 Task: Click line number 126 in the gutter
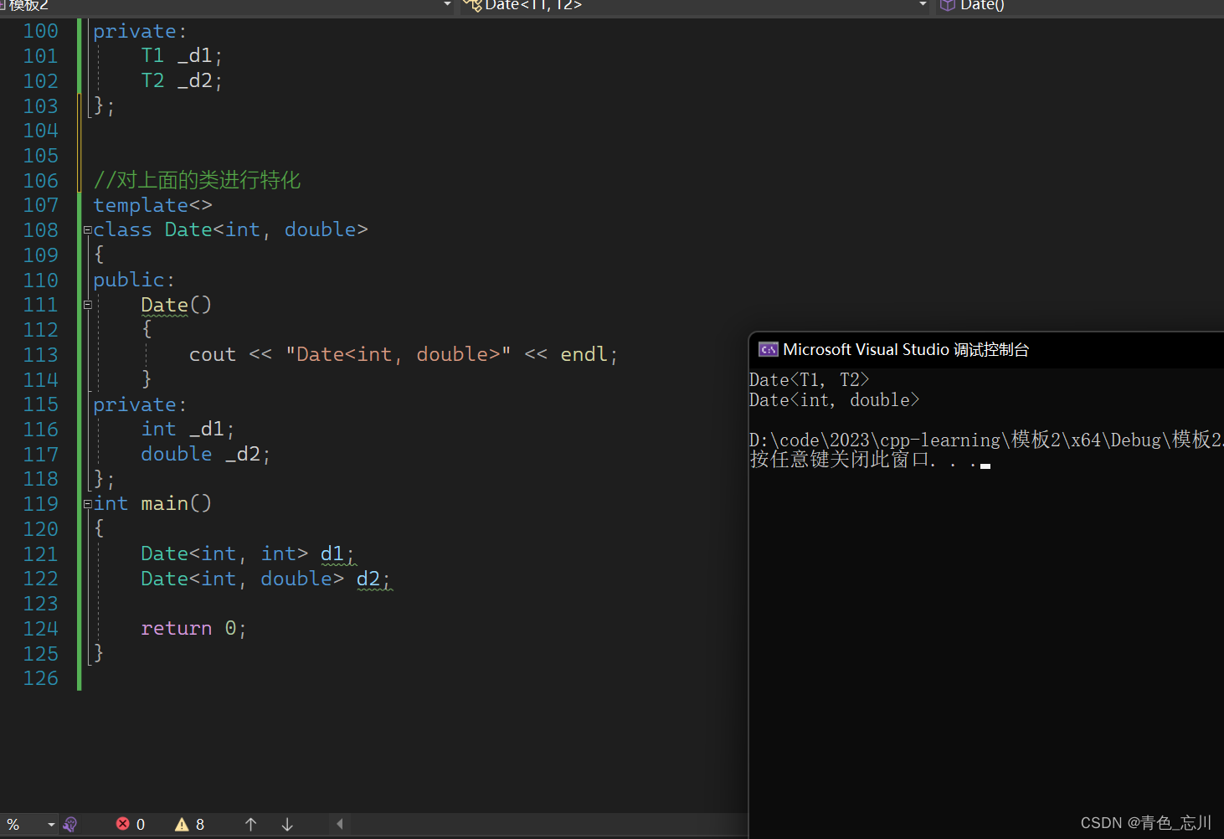(40, 678)
